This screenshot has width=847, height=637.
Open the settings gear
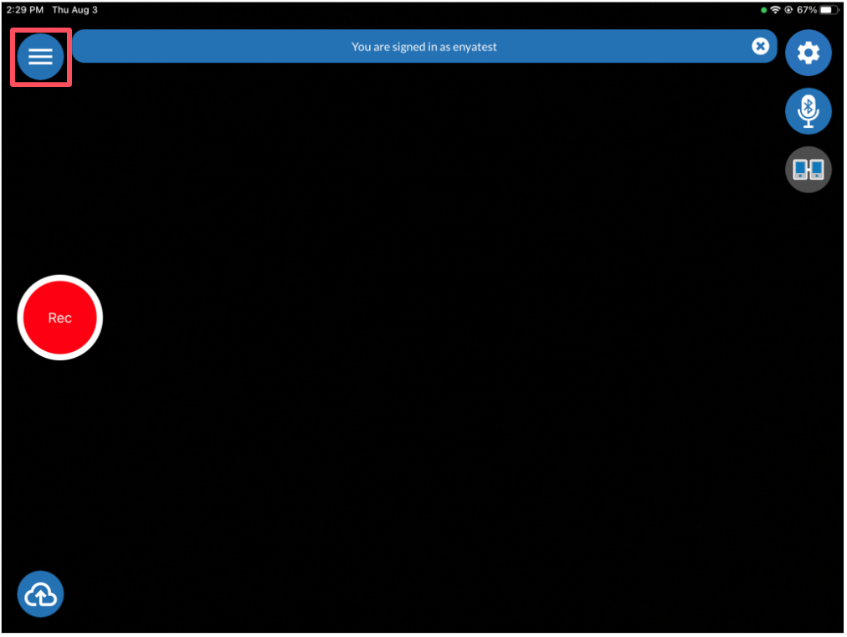(x=808, y=53)
